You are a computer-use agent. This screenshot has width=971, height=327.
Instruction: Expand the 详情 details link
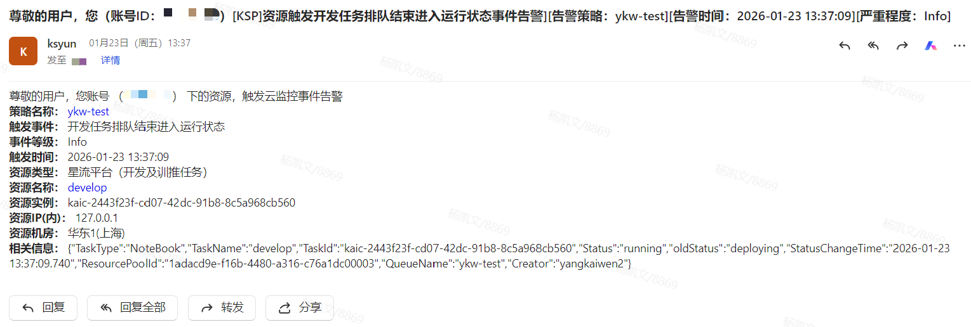coord(110,60)
